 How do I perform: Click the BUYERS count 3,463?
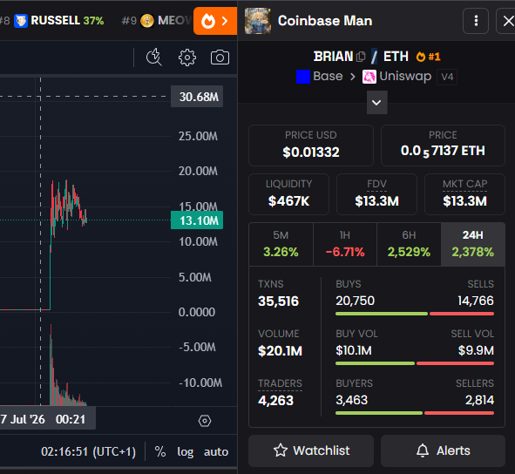pos(352,400)
